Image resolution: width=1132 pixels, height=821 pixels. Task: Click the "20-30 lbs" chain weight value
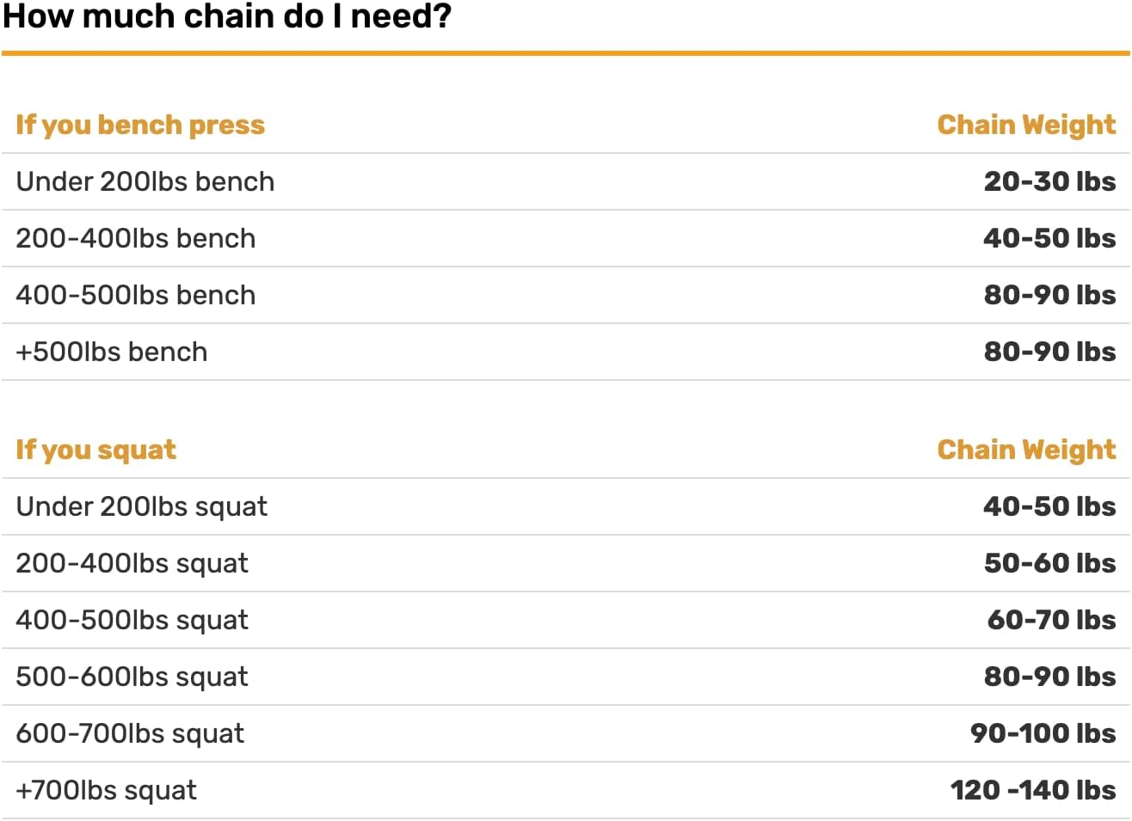click(x=1049, y=181)
